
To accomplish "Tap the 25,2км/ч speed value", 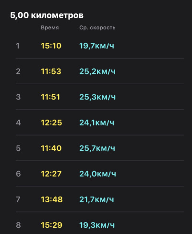I will [97, 72].
